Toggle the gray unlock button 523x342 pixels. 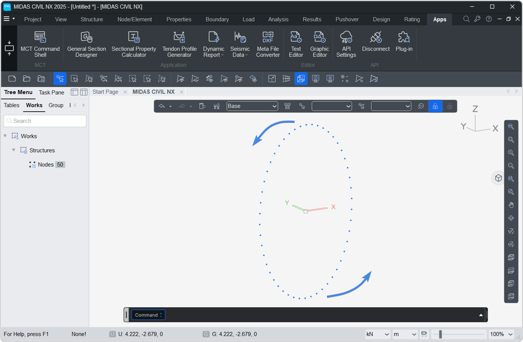450,106
